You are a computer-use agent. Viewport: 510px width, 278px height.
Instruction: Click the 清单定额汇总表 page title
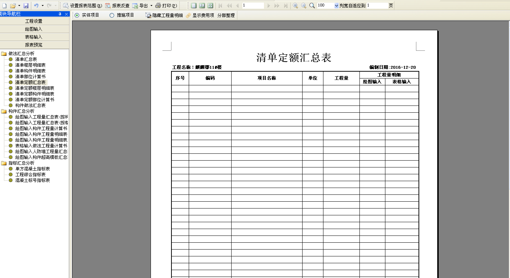click(x=294, y=58)
